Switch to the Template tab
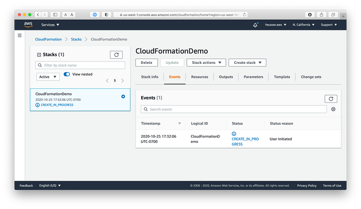The width and height of the screenshot is (361, 209). [282, 77]
